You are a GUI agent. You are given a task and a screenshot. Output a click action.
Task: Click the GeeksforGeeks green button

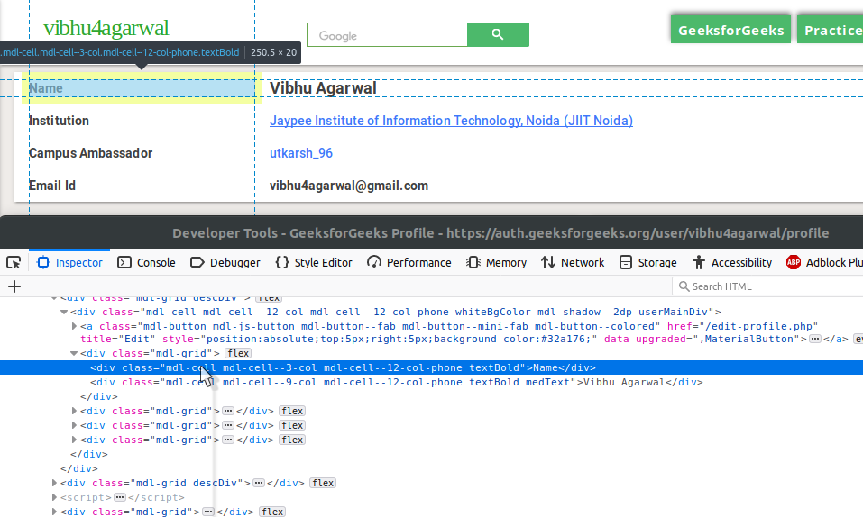tap(731, 31)
